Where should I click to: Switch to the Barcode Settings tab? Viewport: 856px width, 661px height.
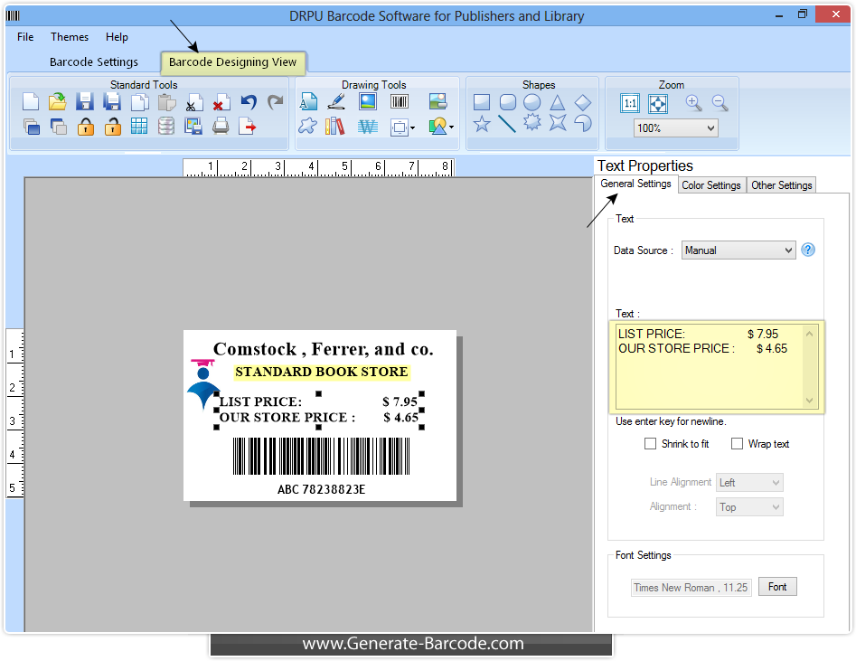click(x=94, y=61)
